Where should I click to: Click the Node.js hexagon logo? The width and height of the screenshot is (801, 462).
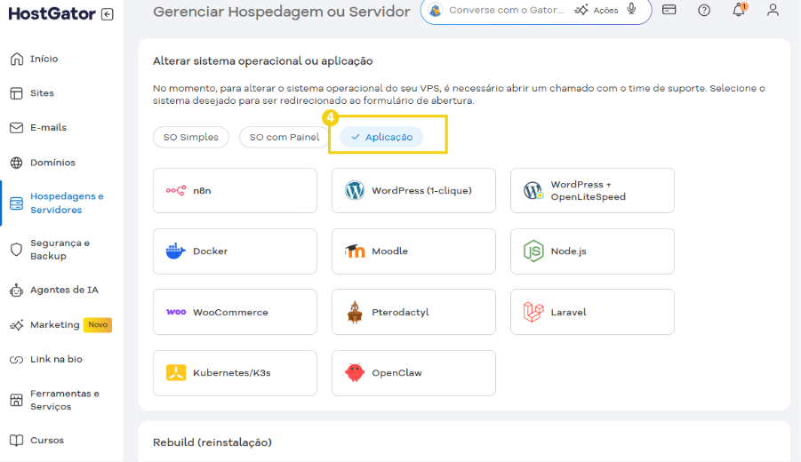[533, 251]
